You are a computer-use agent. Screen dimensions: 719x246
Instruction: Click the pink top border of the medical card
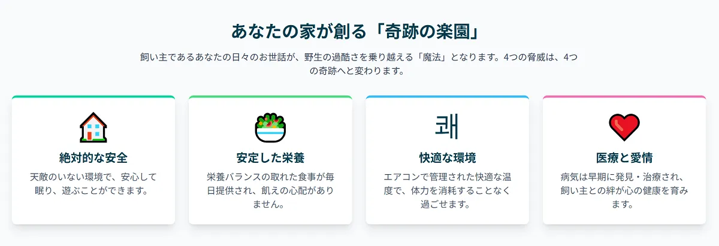[624, 96]
